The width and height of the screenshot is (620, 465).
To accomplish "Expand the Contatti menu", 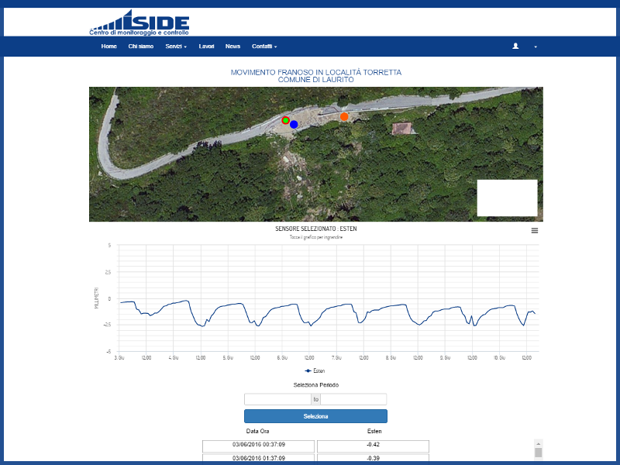I will pyautogui.click(x=264, y=46).
